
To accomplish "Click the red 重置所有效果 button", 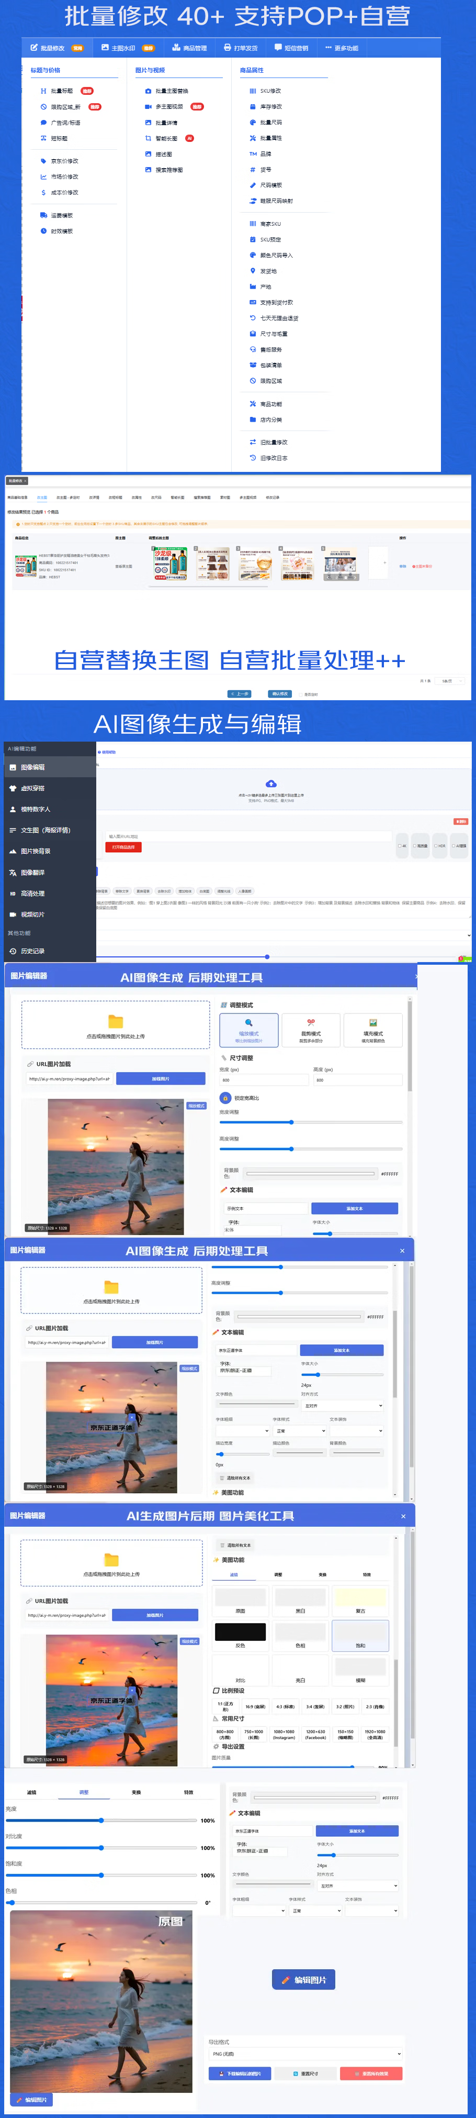I will [372, 2073].
